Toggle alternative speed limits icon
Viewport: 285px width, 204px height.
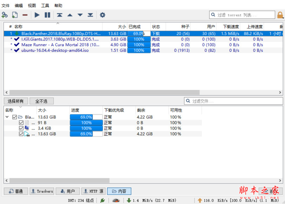click(x=116, y=201)
